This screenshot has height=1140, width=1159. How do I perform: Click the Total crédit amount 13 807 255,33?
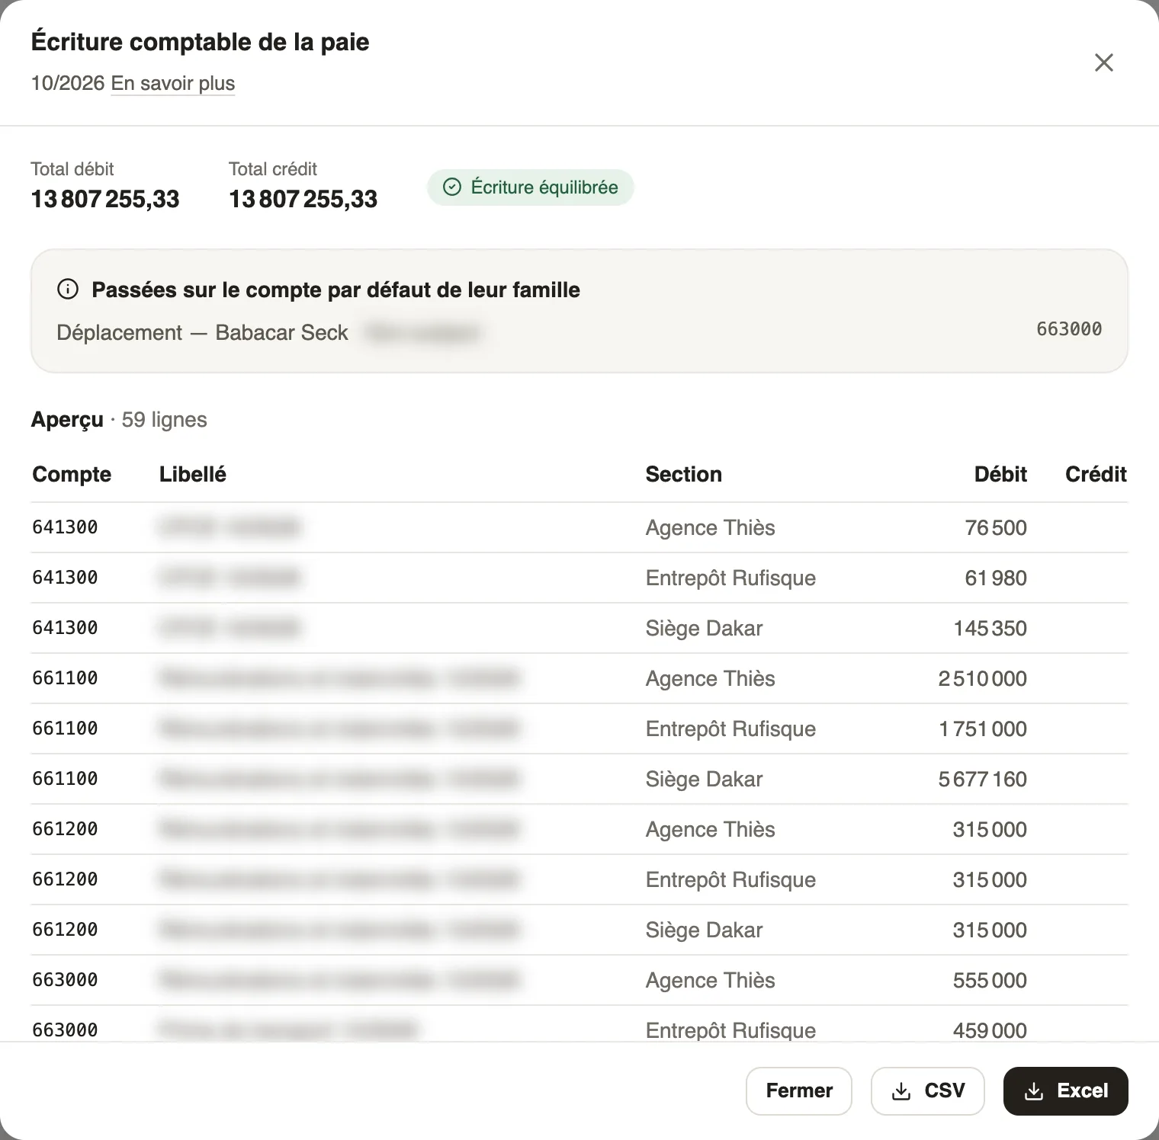303,199
